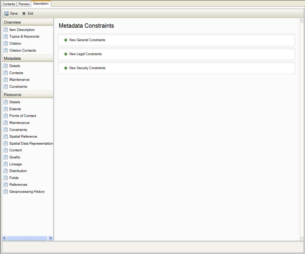The height and width of the screenshot is (254, 305).
Task: Click the green plus for New Security Constraints
Action: point(66,68)
